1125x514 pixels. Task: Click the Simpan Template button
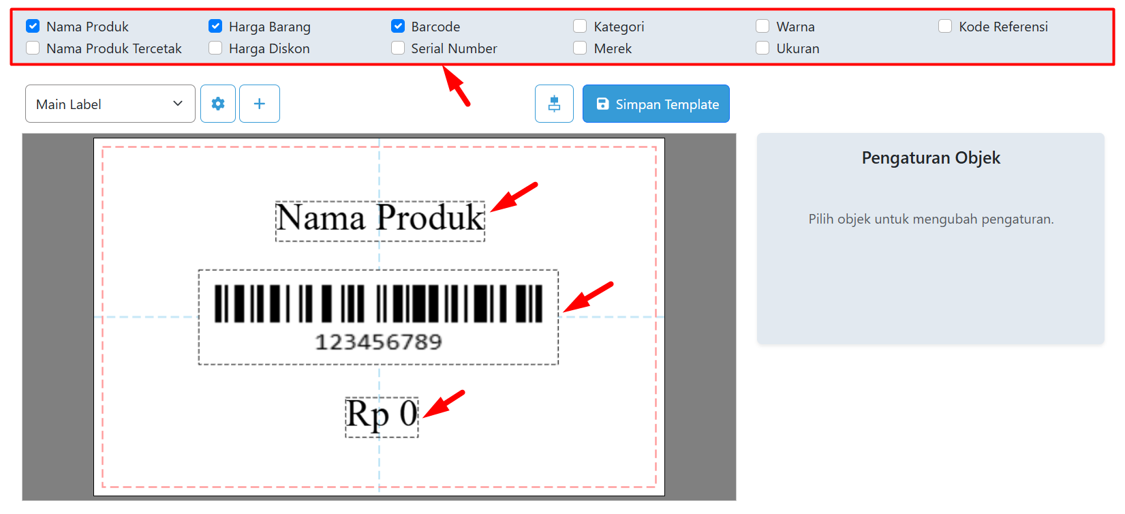(656, 104)
